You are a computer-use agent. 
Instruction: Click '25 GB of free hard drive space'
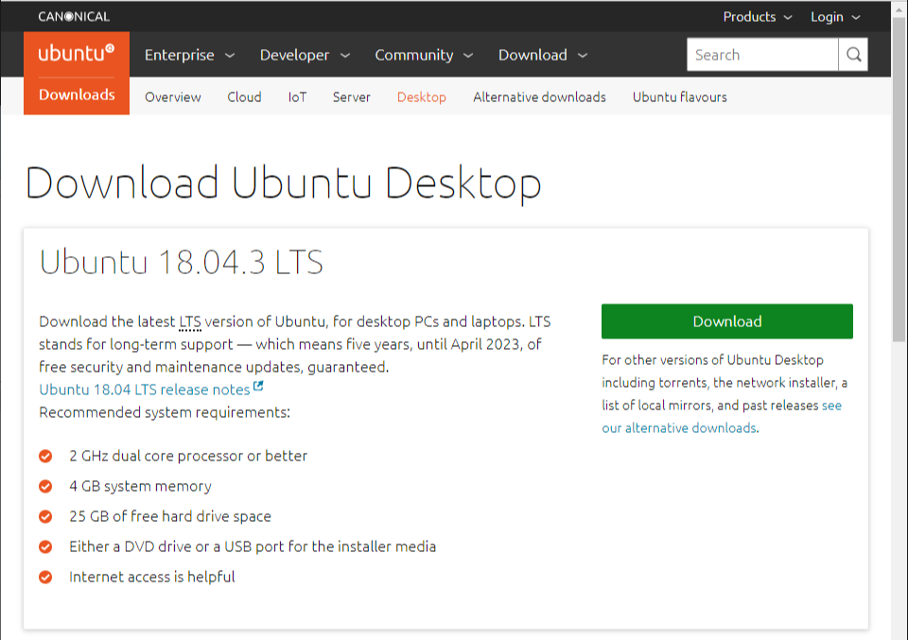[170, 516]
